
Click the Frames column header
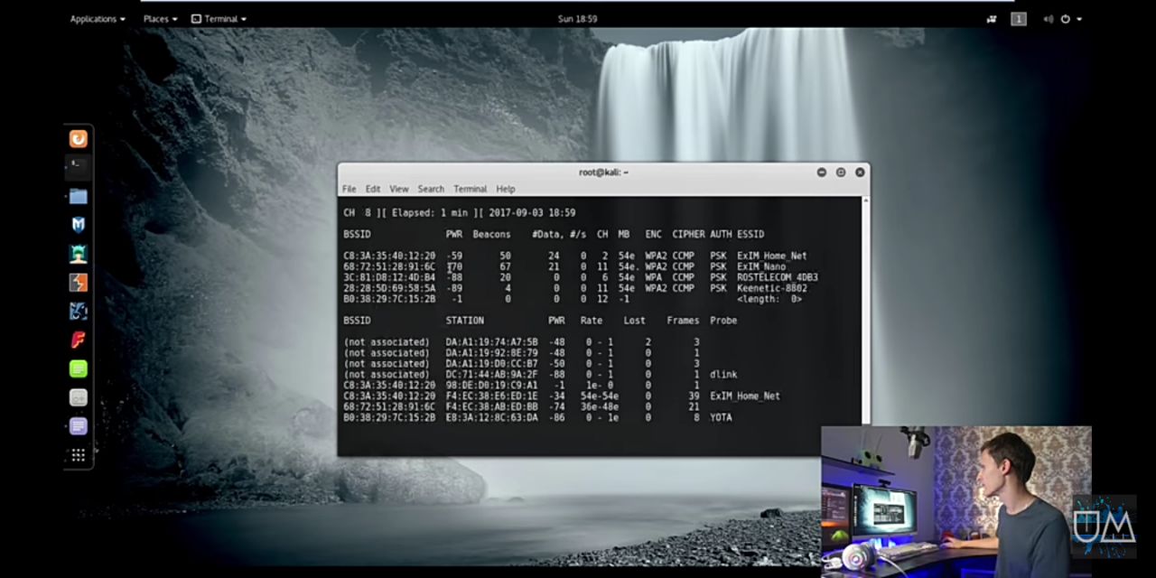pos(683,321)
